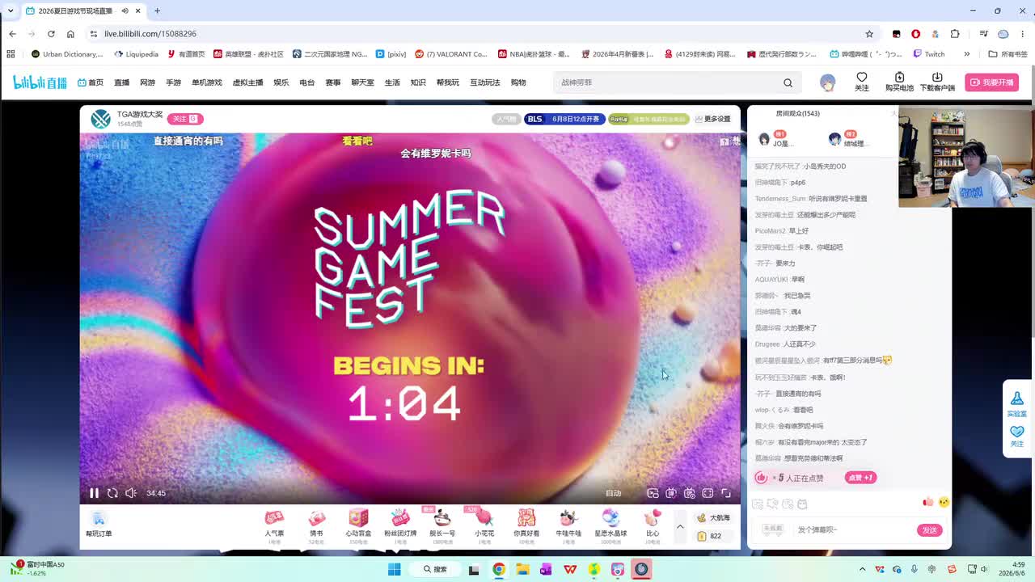The width and height of the screenshot is (1035, 582).
Task: Open the 虚拟主播 category menu
Action: pyautogui.click(x=247, y=82)
